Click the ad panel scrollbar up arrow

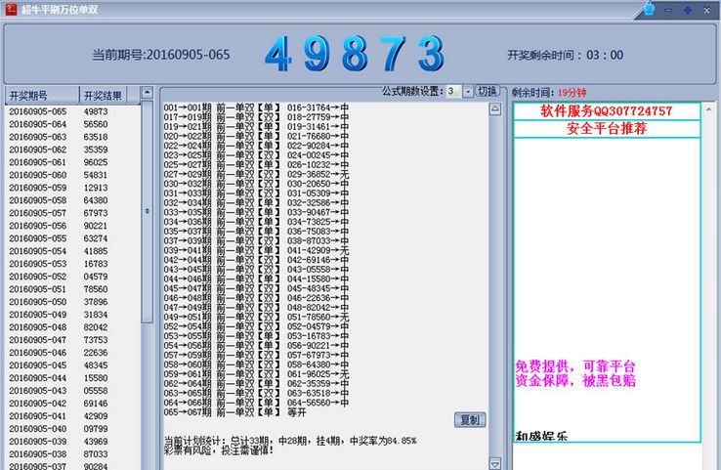click(x=708, y=109)
